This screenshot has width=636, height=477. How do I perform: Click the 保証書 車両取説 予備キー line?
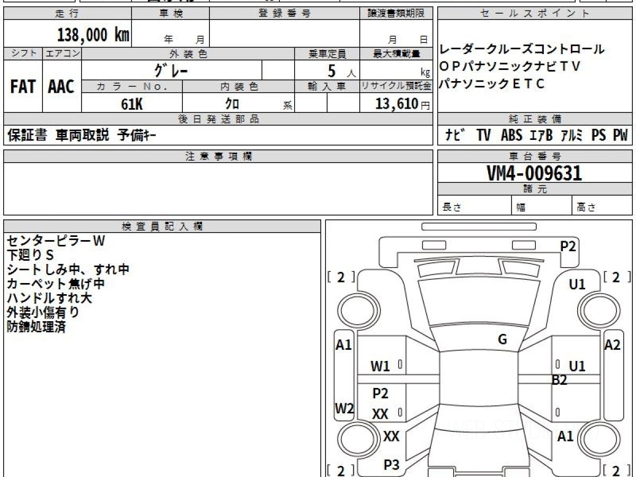pos(82,136)
